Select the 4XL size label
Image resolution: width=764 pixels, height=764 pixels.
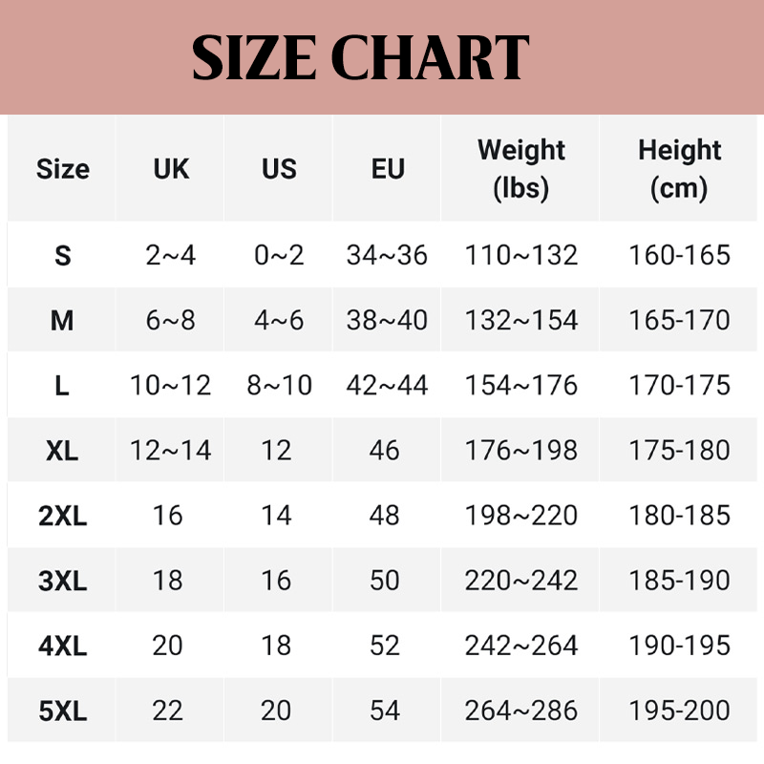coord(62,646)
